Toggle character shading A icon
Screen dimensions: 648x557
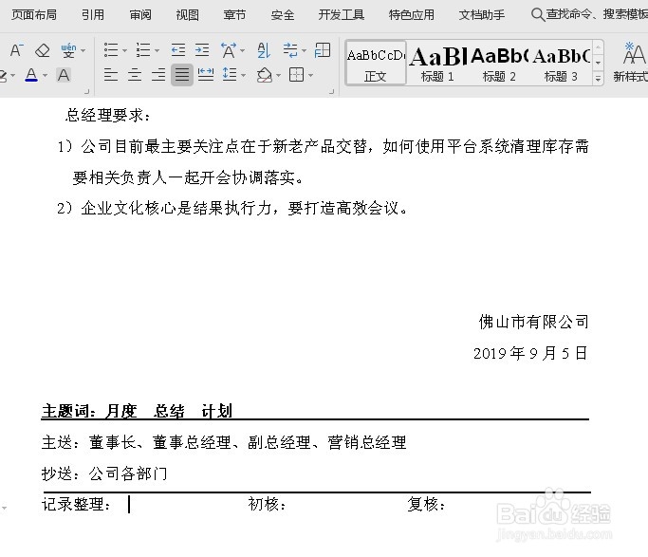(x=64, y=75)
